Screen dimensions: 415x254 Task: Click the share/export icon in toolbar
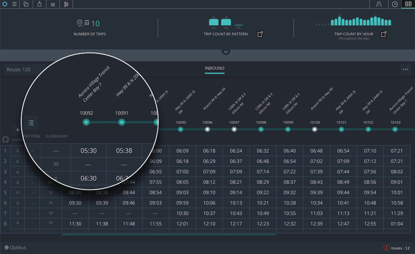(39, 4)
